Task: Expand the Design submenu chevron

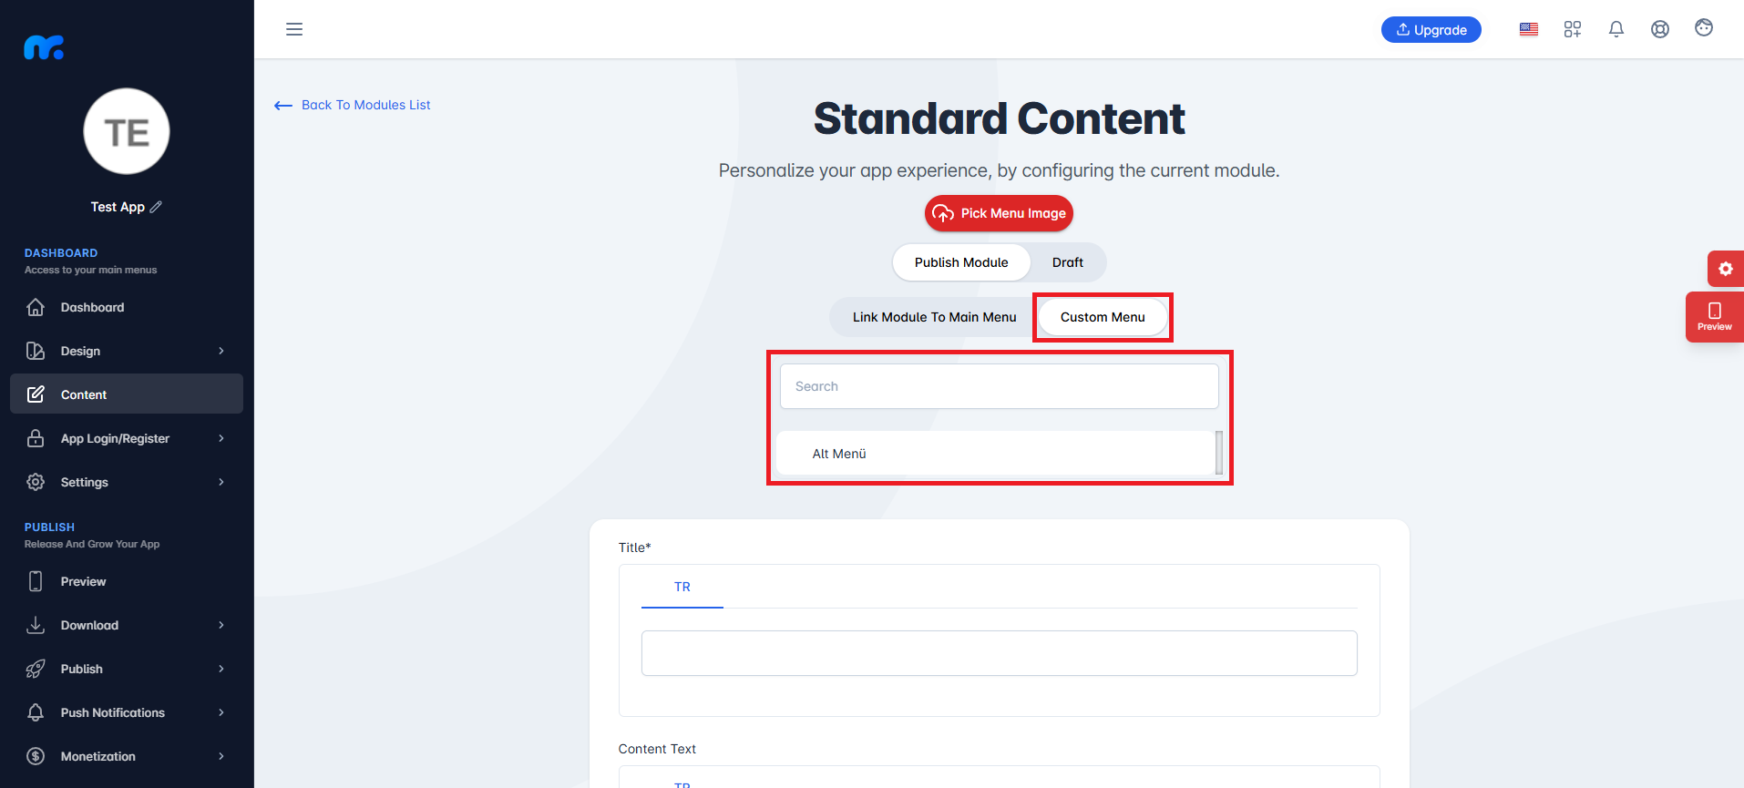Action: [221, 351]
